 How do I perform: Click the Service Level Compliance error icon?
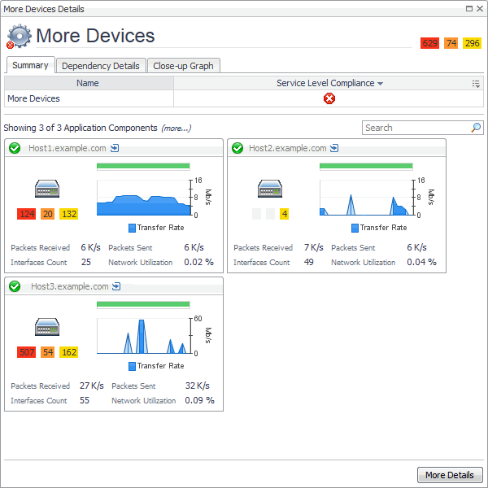(329, 98)
